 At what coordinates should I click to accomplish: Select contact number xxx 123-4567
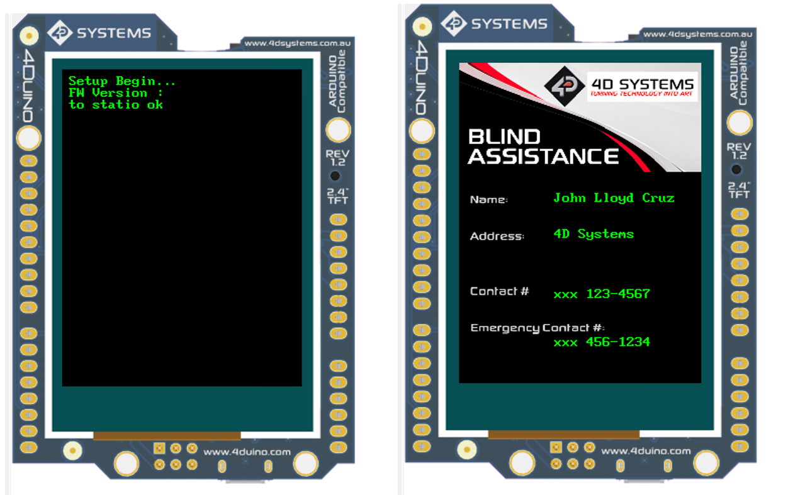tap(601, 294)
